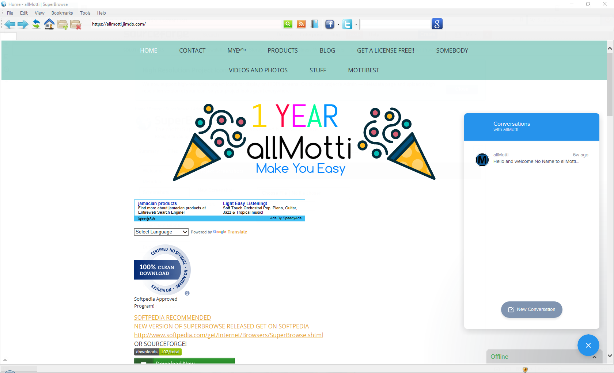The height and width of the screenshot is (373, 614).
Task: Close chat widget with round X button
Action: pyautogui.click(x=588, y=345)
